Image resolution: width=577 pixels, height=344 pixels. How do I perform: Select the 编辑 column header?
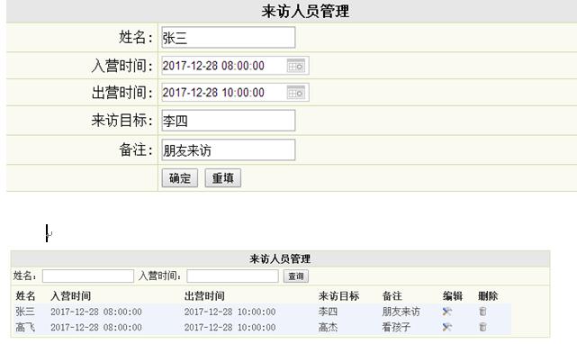(x=453, y=296)
